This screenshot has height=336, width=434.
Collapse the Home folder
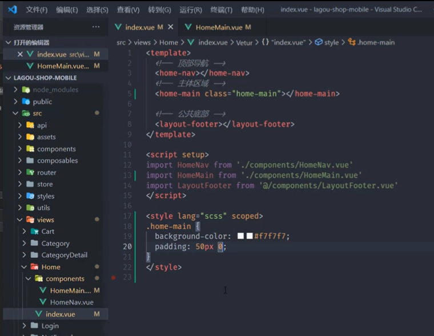[x=25, y=267]
